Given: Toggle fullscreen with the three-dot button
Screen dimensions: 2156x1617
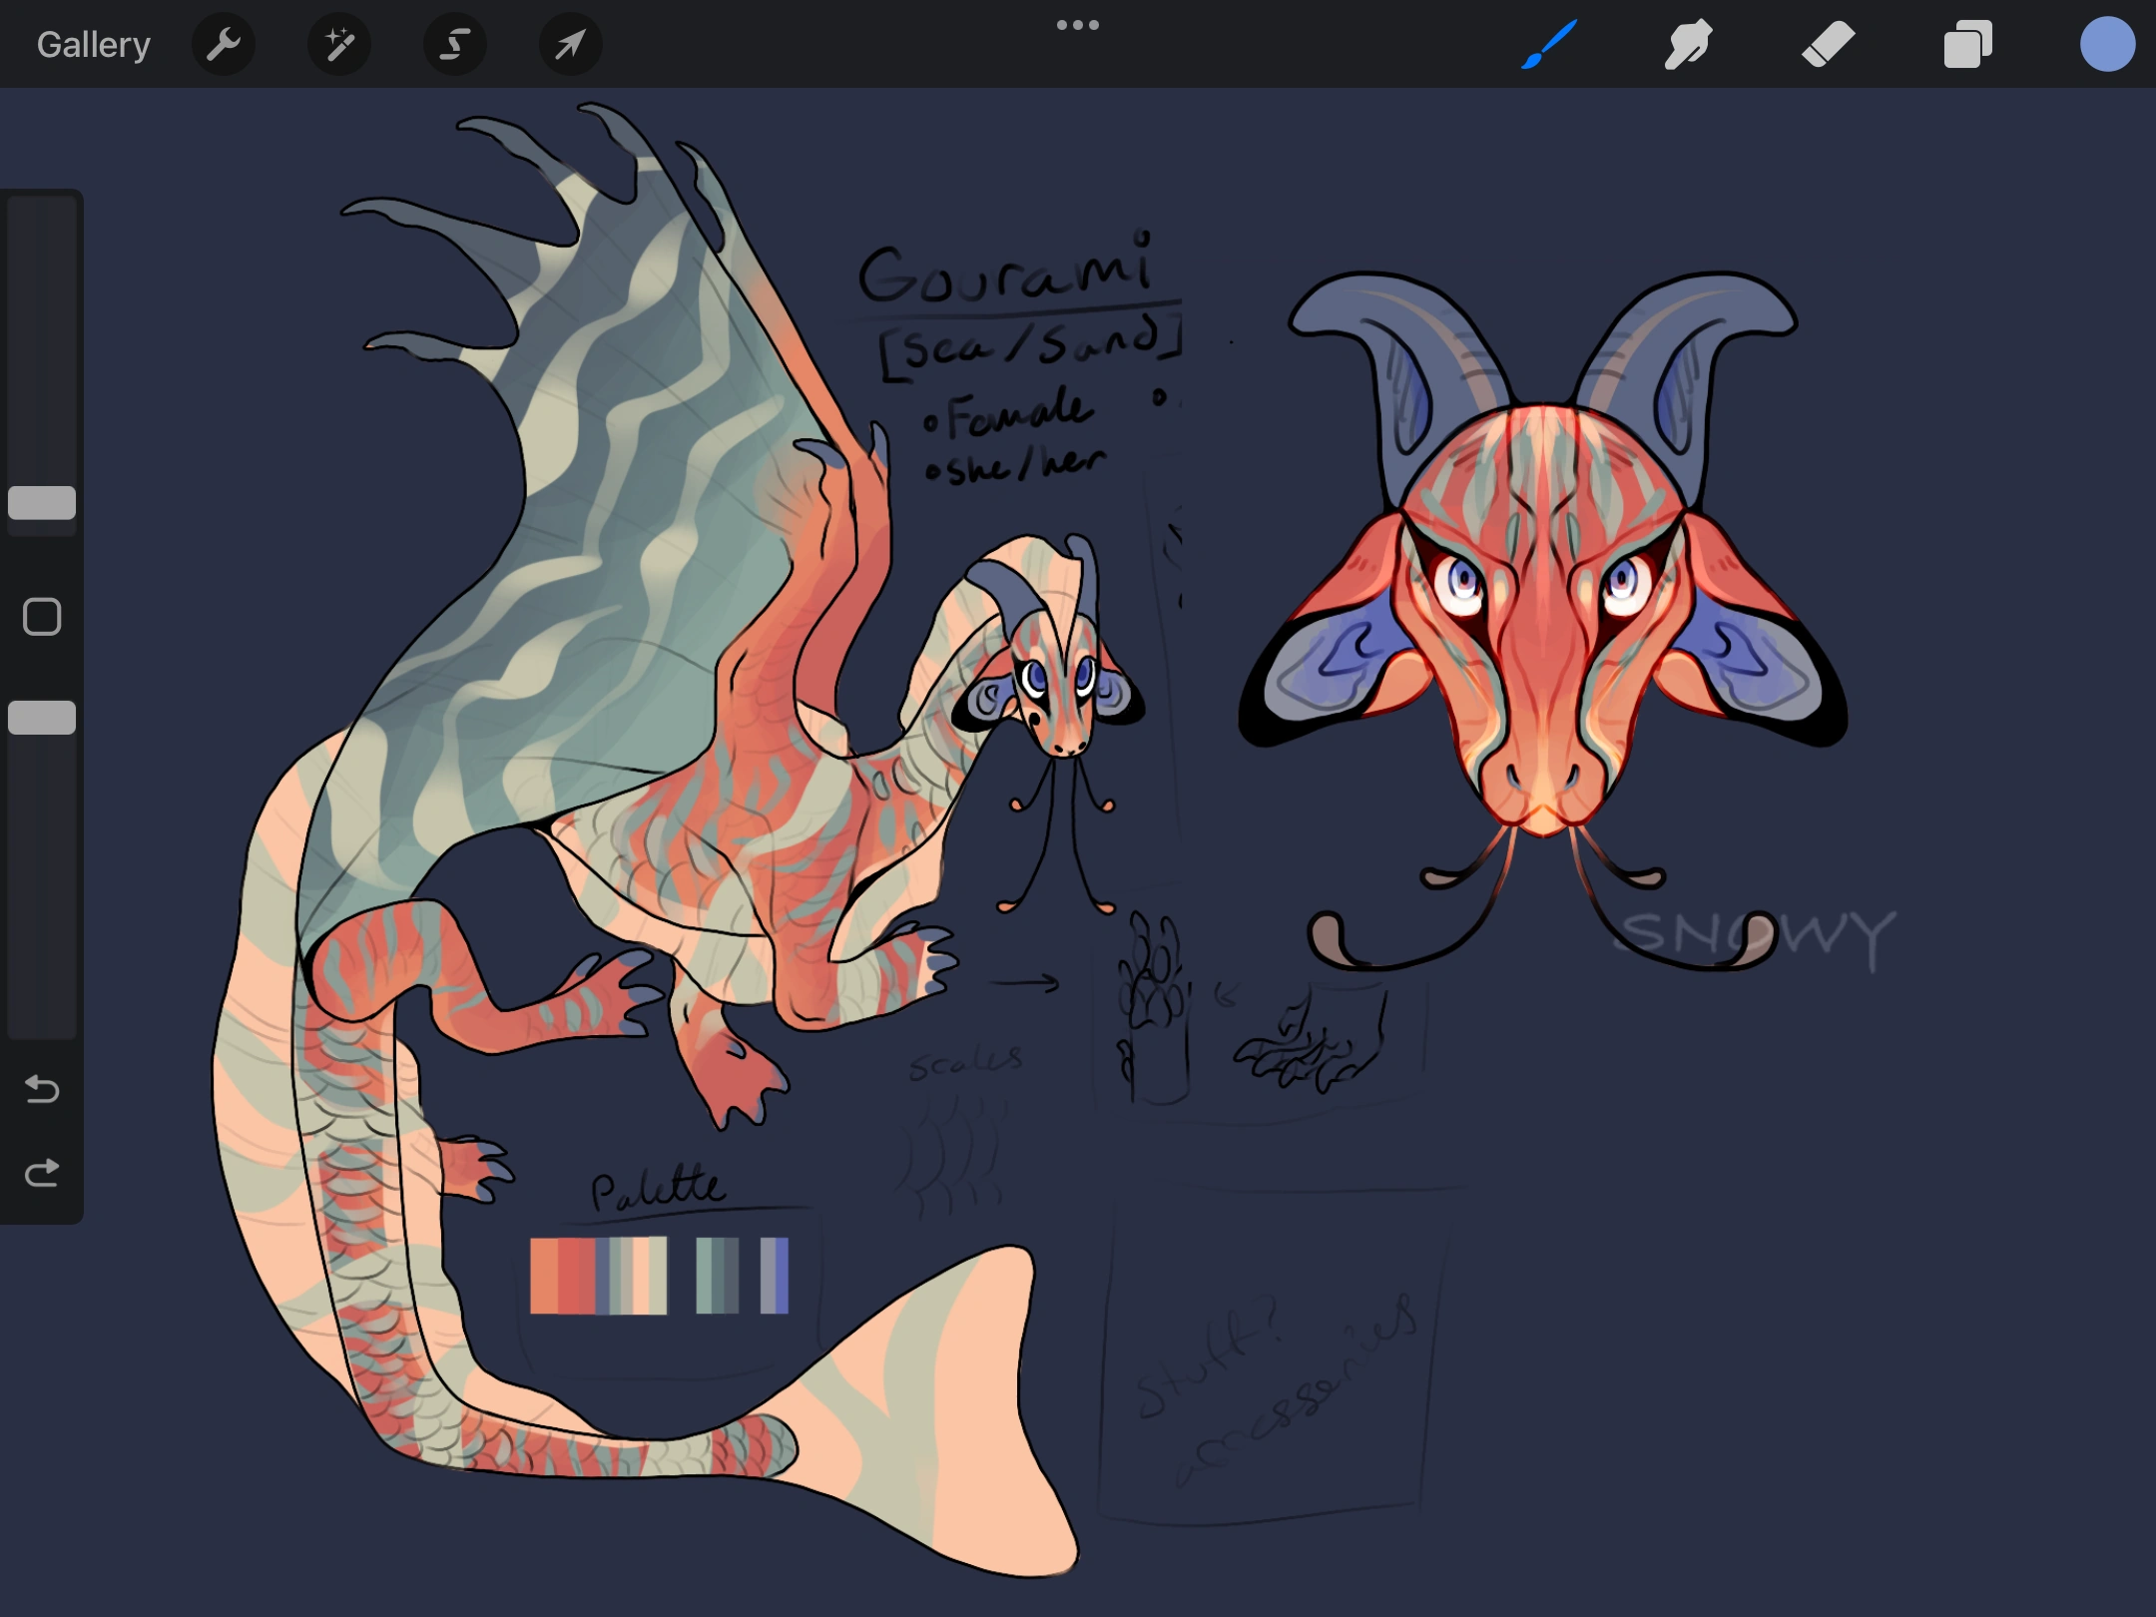Looking at the screenshot, I should [x=1078, y=24].
